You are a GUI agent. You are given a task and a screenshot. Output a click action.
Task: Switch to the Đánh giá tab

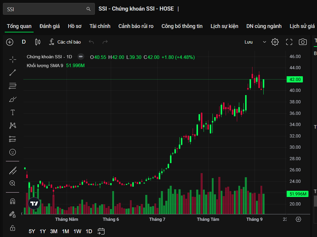click(50, 26)
